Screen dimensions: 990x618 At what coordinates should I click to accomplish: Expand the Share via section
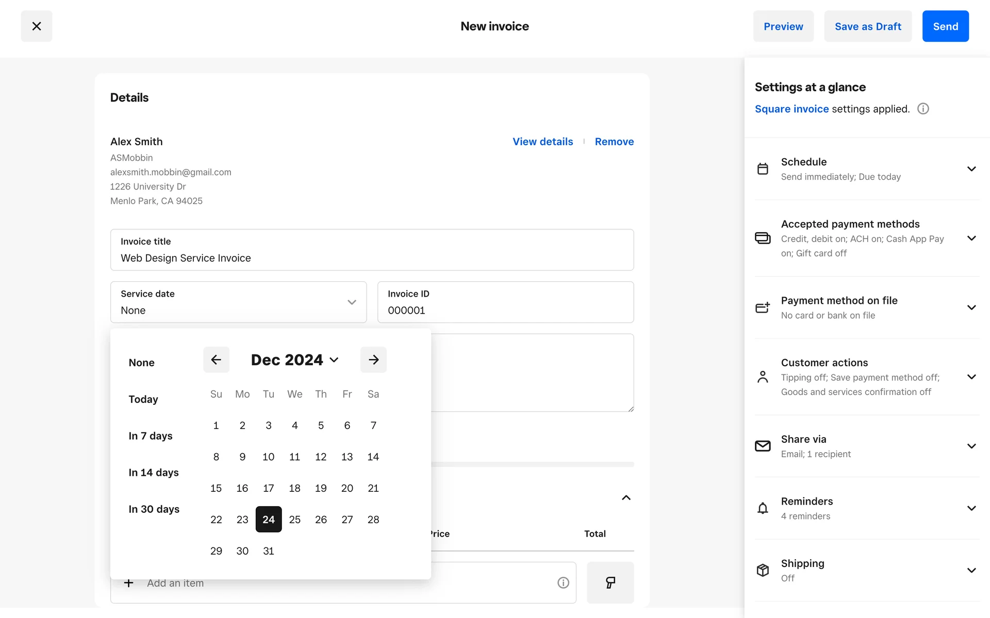pyautogui.click(x=971, y=446)
